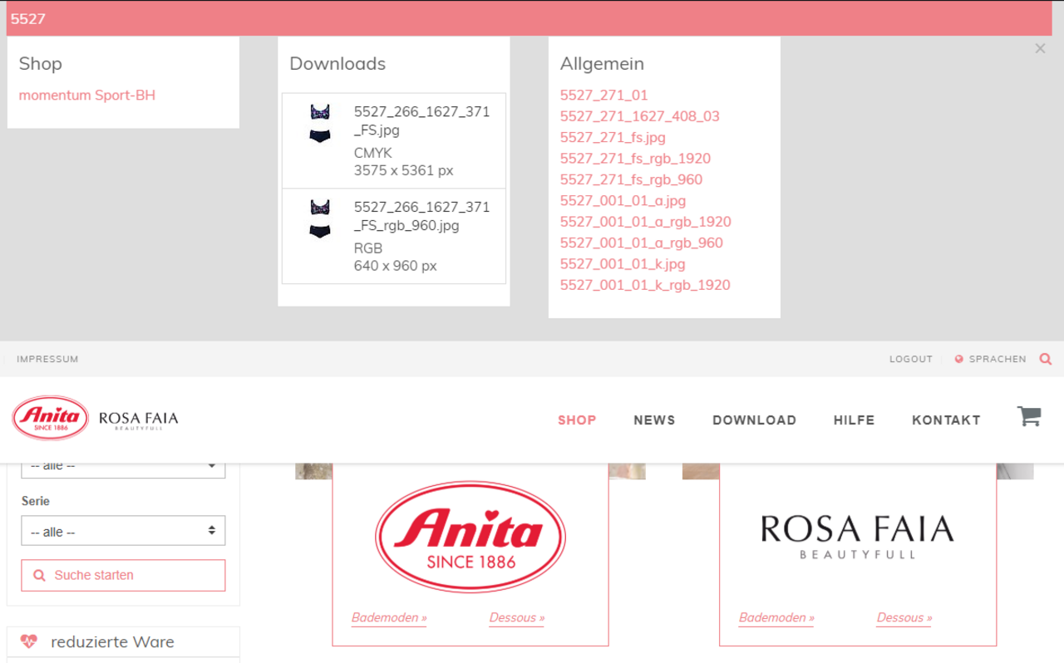Open the Sprachen language selector

(991, 359)
